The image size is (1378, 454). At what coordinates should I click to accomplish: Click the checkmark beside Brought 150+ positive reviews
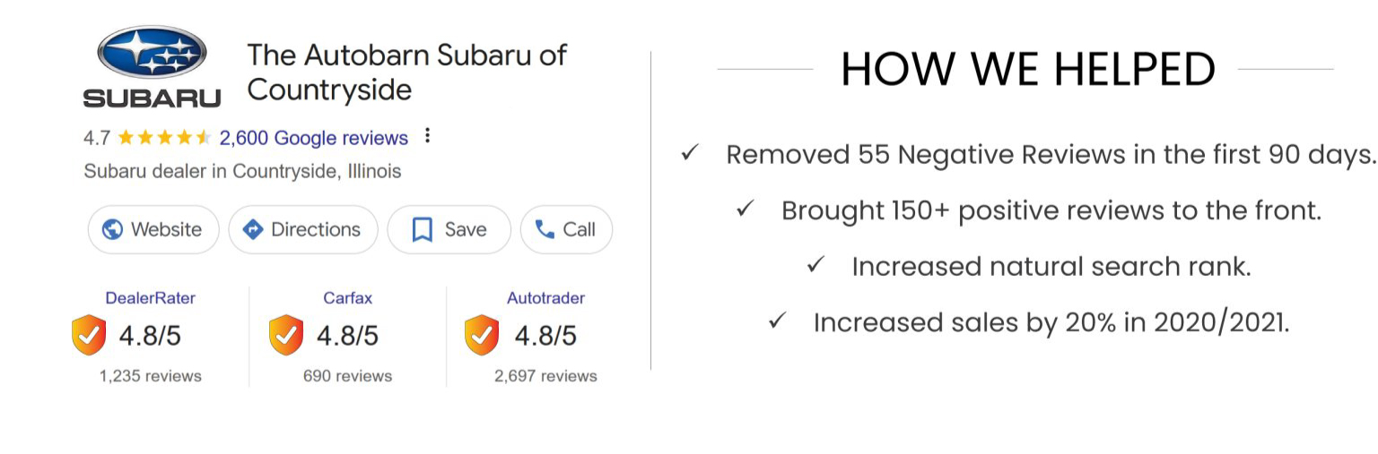[745, 210]
